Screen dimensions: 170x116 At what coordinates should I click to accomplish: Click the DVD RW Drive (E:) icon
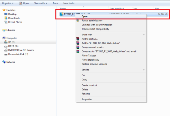[x=6, y=50]
